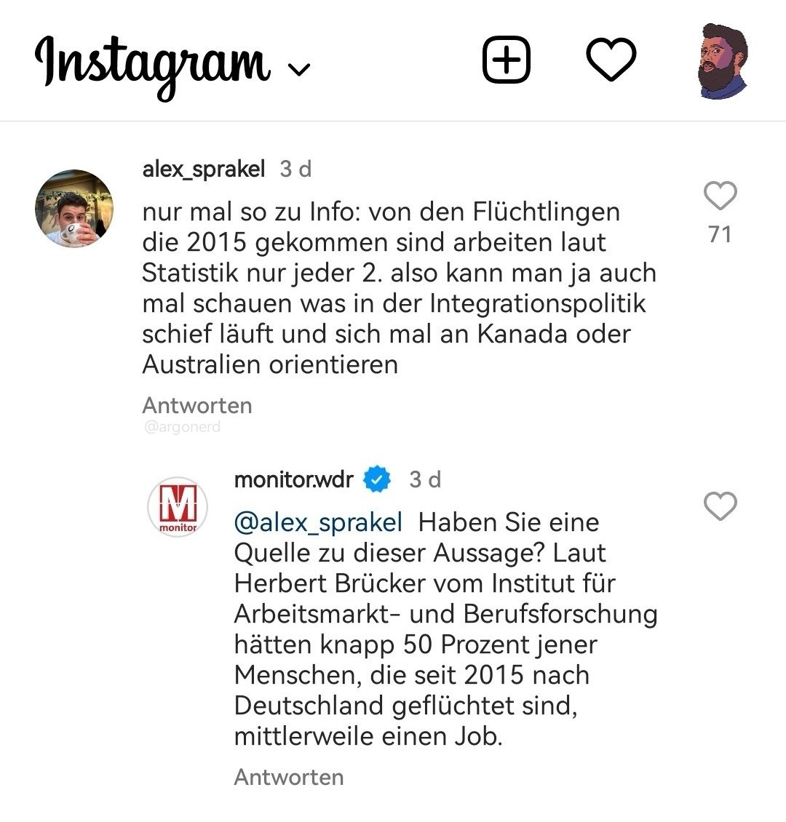786x822 pixels.
Task: Like the monitor.wdr reply
Action: (720, 506)
